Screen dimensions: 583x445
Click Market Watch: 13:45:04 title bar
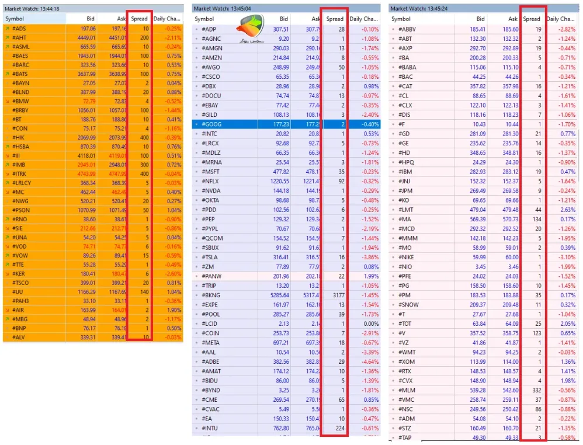(x=286, y=9)
